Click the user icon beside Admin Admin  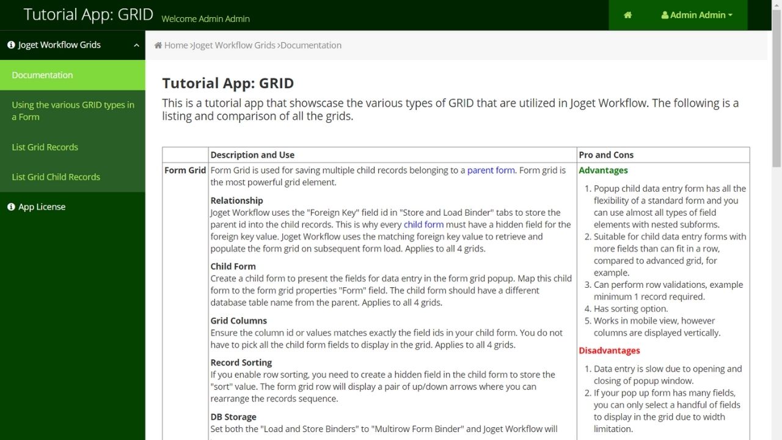(665, 15)
